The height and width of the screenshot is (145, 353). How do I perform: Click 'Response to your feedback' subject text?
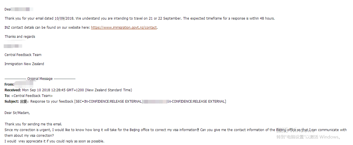52,101
